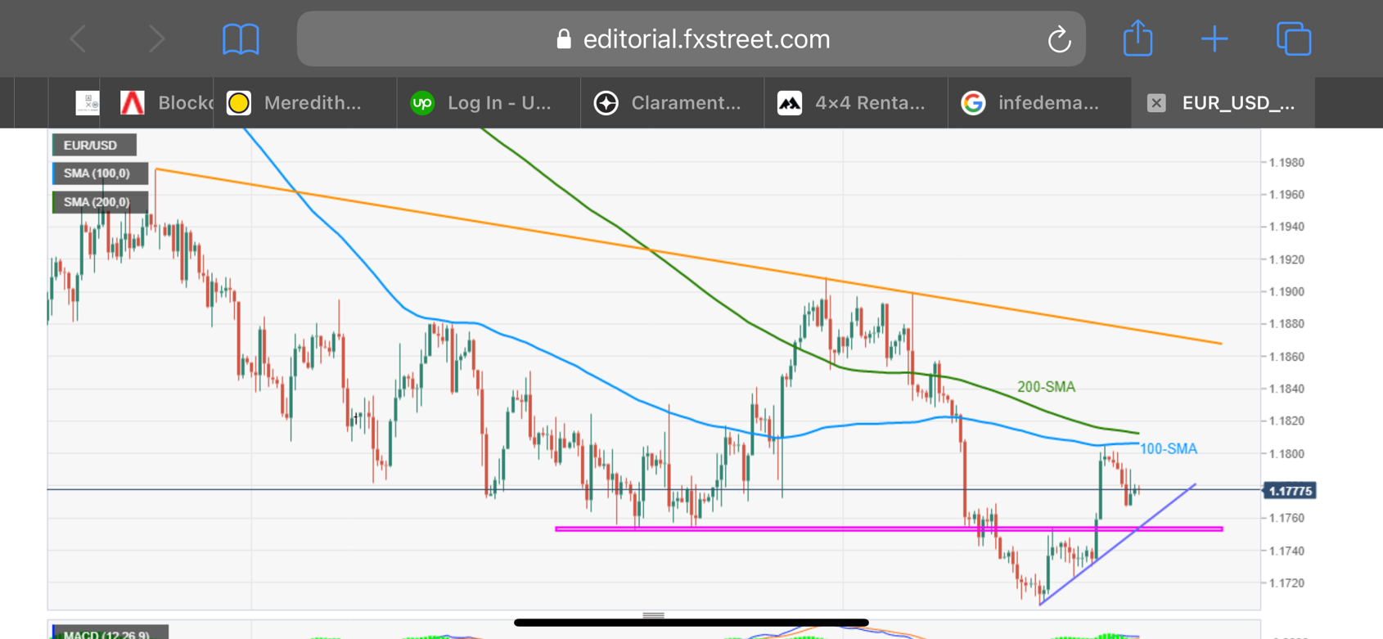The image size is (1383, 639).
Task: Reload the fxstreet page
Action: coord(1059,39)
